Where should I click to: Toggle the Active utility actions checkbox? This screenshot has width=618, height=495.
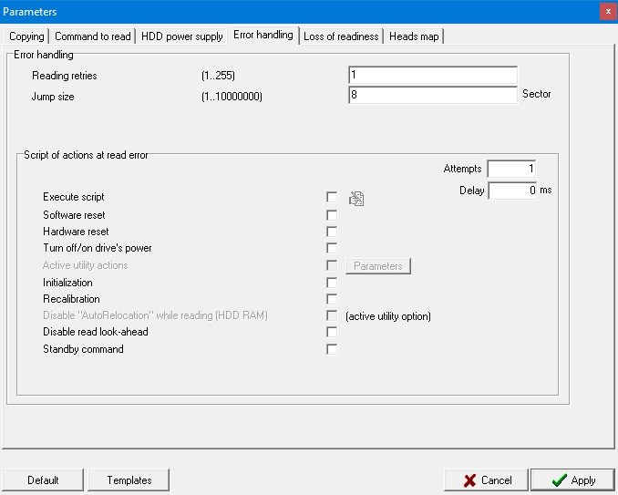click(332, 265)
